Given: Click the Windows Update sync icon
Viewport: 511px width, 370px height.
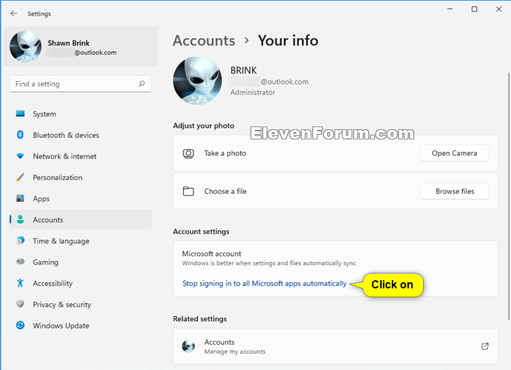Looking at the screenshot, I should pyautogui.click(x=20, y=325).
